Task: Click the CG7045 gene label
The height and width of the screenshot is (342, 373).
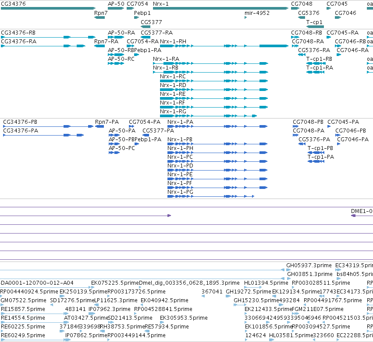Action: [x=337, y=4]
